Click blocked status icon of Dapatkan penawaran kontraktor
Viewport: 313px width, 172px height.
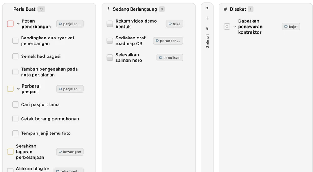pyautogui.click(x=227, y=27)
